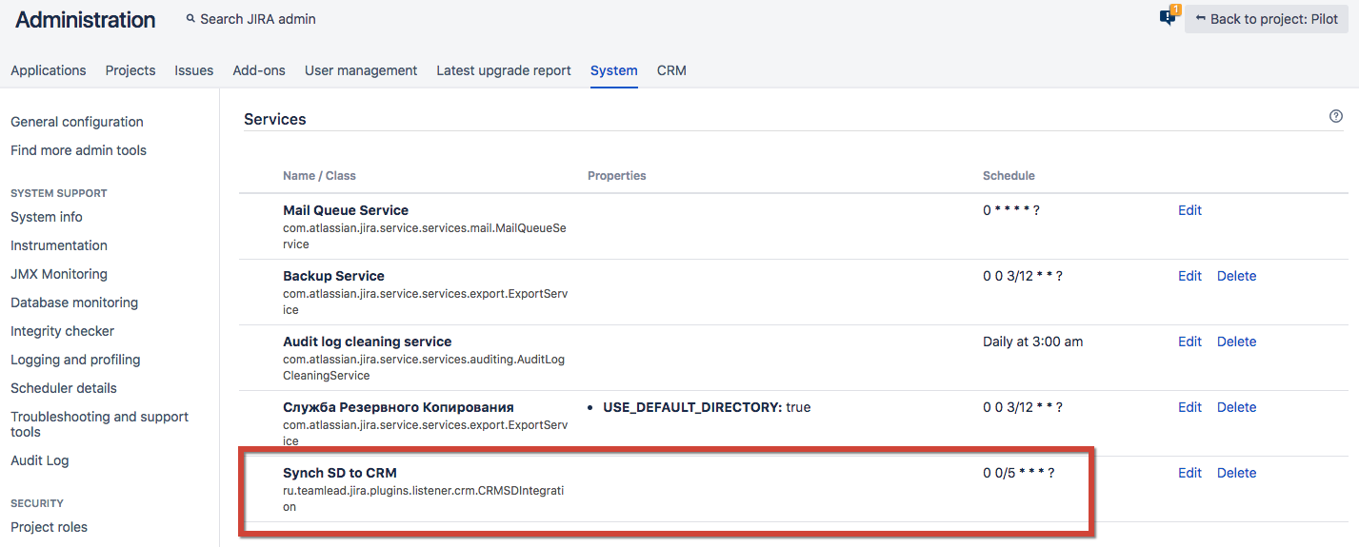
Task: Click the help question mark icon
Action: [1335, 116]
